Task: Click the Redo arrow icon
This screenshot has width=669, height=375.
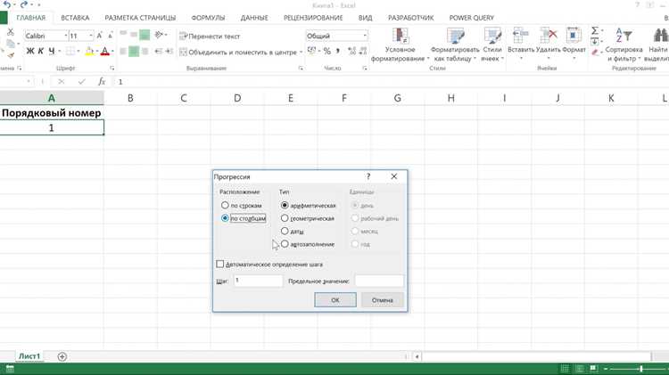Action: (24, 4)
